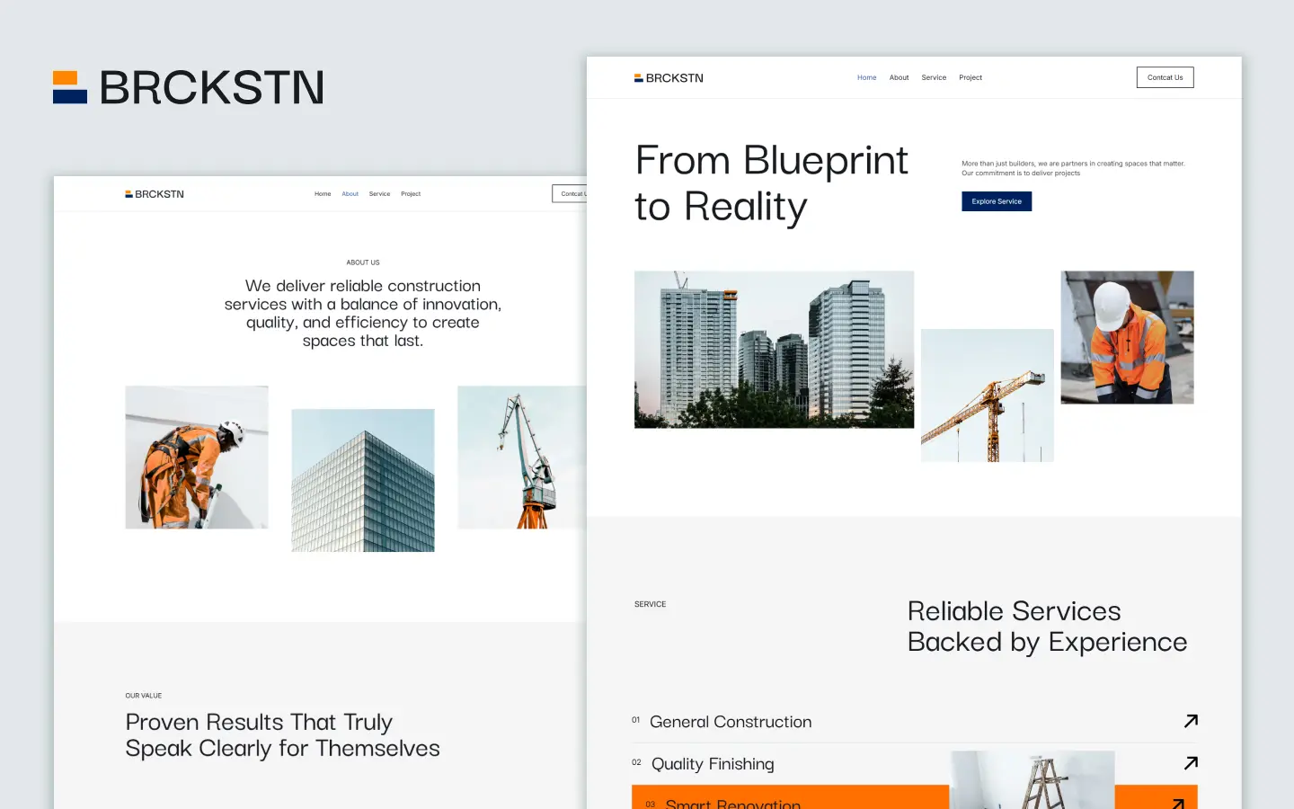Click the Explore Service button
1294x809 pixels.
[997, 201]
